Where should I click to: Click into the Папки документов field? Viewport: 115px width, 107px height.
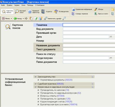pyautogui.click(x=89, y=62)
